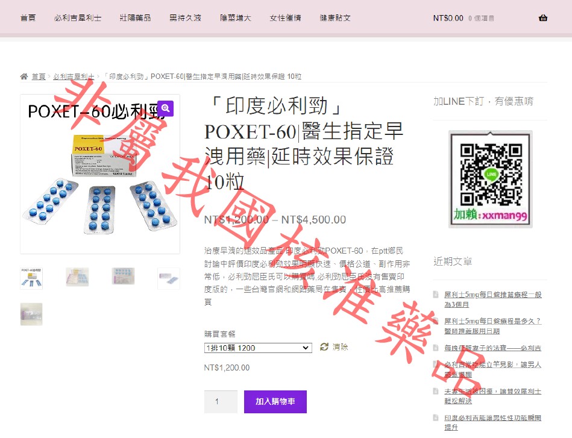Select the first product thumbnail
The width and height of the screenshot is (572, 438).
tap(31, 278)
